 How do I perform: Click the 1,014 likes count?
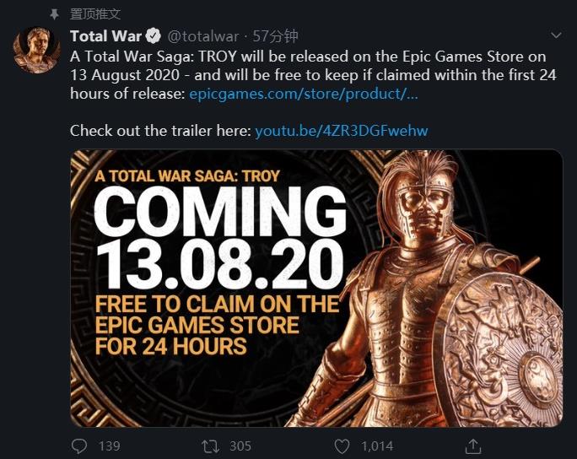coord(376,445)
